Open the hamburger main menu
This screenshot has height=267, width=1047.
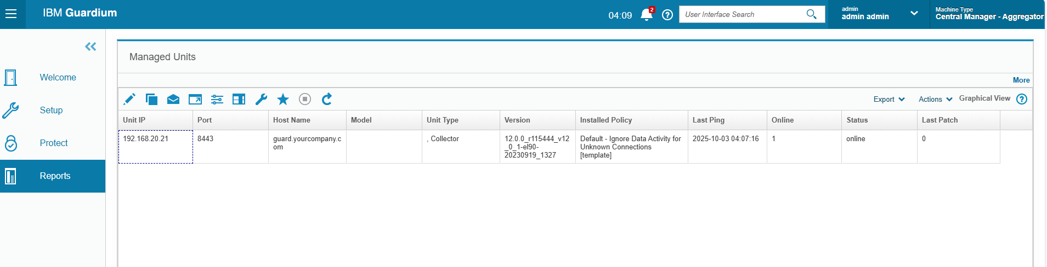point(11,14)
